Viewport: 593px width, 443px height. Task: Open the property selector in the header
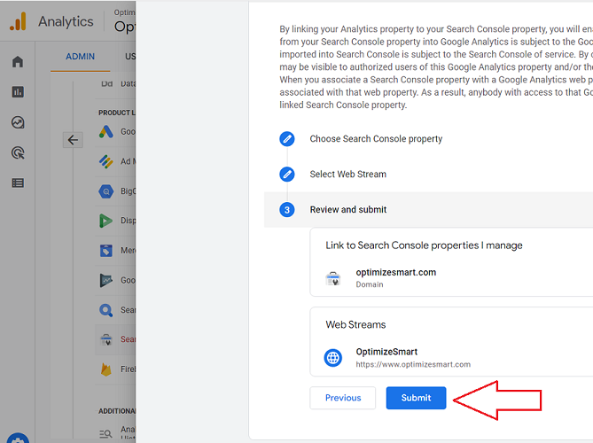(x=124, y=21)
